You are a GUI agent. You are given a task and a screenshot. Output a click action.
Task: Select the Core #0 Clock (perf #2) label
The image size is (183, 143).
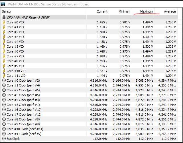coord(23,80)
